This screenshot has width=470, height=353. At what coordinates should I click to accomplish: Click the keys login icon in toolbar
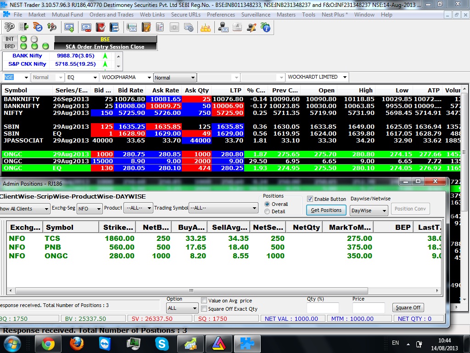pos(9,28)
